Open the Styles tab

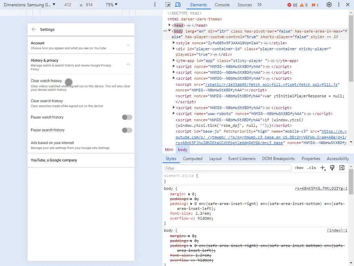click(171, 159)
